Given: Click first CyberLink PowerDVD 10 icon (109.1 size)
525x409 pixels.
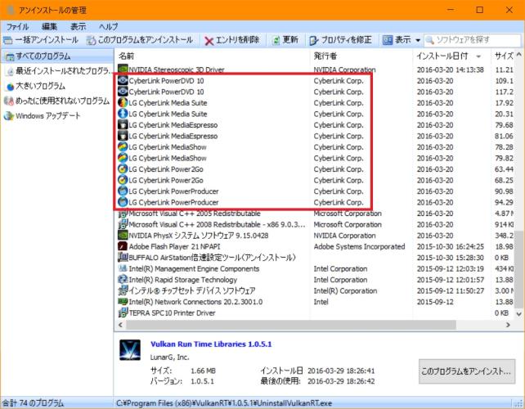Looking at the screenshot, I should [123, 80].
